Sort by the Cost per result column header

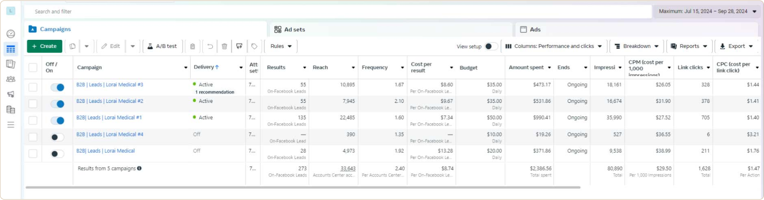point(421,67)
